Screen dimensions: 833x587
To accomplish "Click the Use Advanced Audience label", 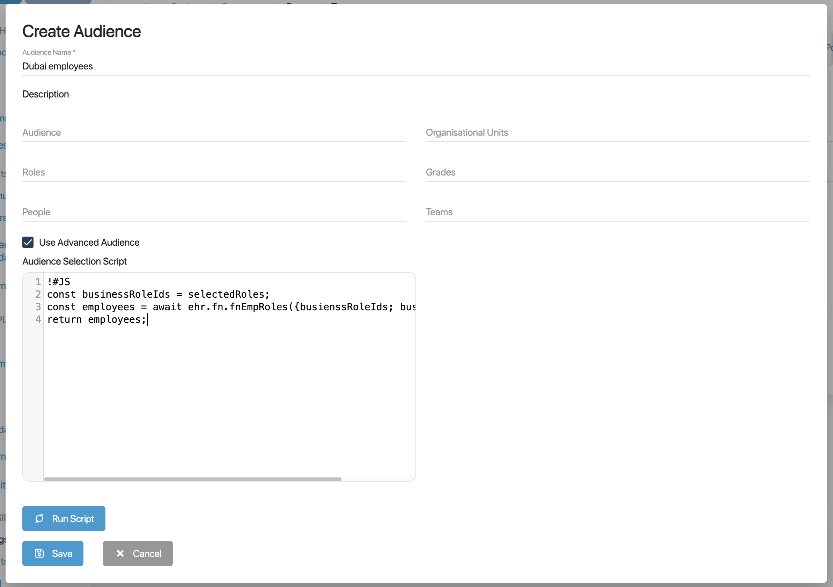I will 89,242.
